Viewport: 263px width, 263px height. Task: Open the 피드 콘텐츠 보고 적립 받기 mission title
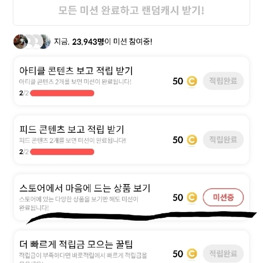[71, 130]
